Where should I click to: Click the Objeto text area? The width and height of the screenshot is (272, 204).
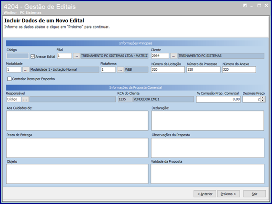(x=77, y=174)
